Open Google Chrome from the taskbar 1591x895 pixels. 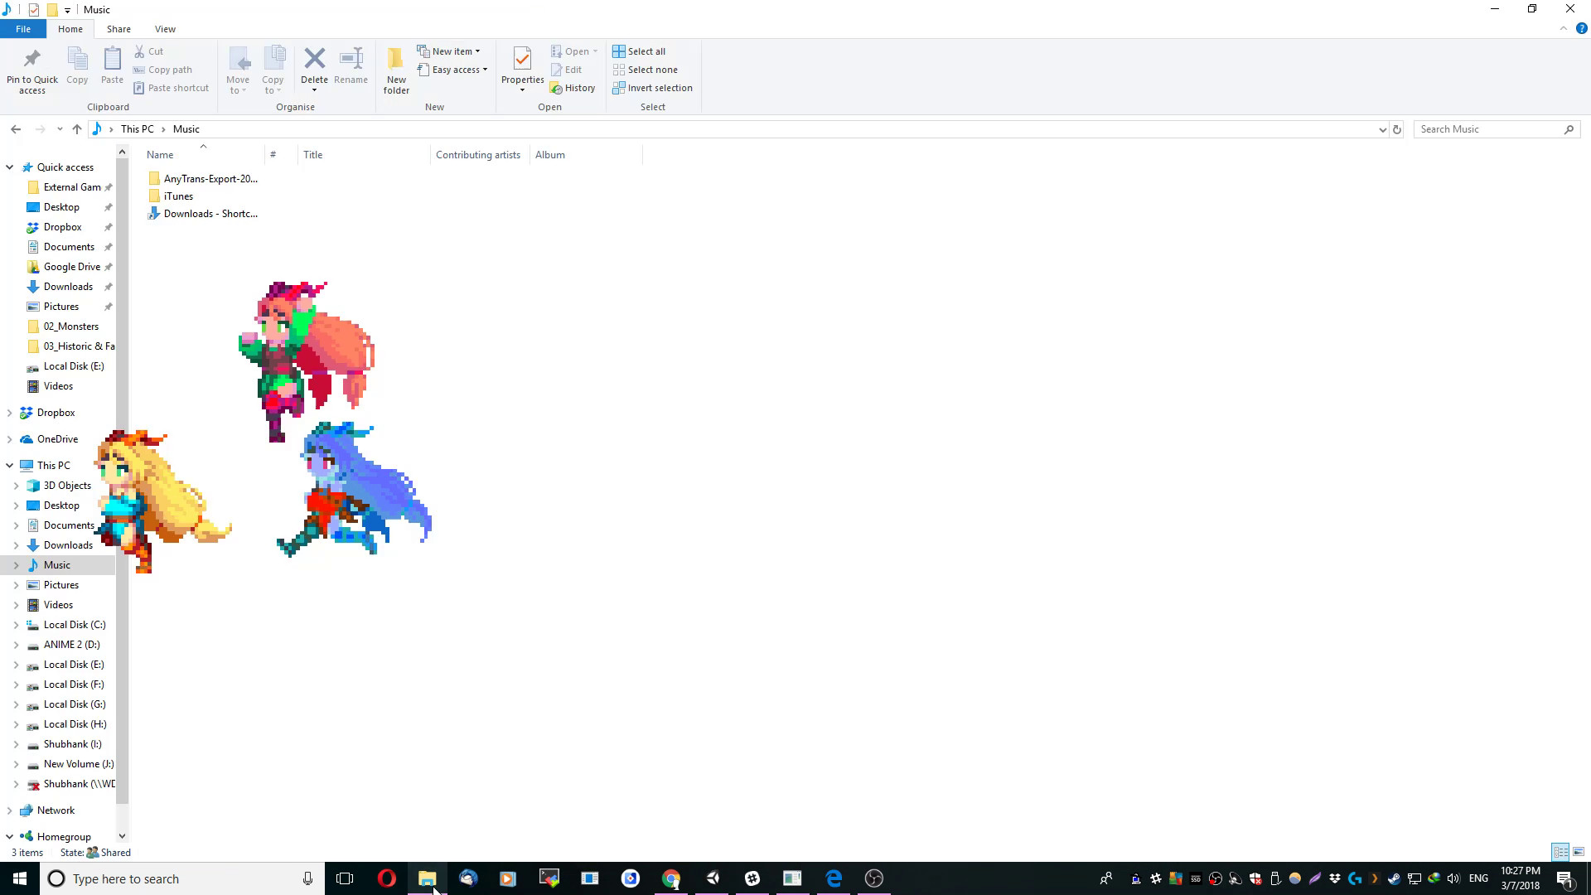pyautogui.click(x=672, y=878)
